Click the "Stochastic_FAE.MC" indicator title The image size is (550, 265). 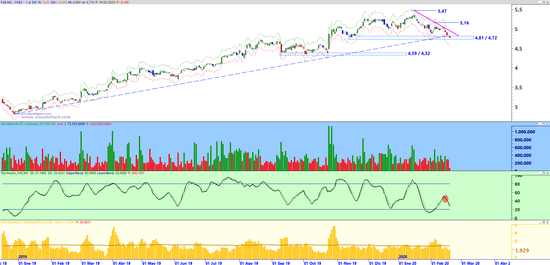pyautogui.click(x=15, y=173)
